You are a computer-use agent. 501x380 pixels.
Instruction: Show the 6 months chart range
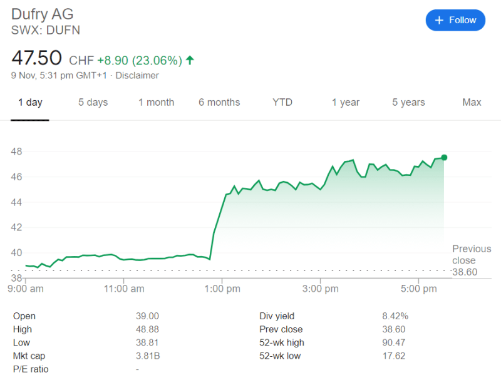click(219, 103)
